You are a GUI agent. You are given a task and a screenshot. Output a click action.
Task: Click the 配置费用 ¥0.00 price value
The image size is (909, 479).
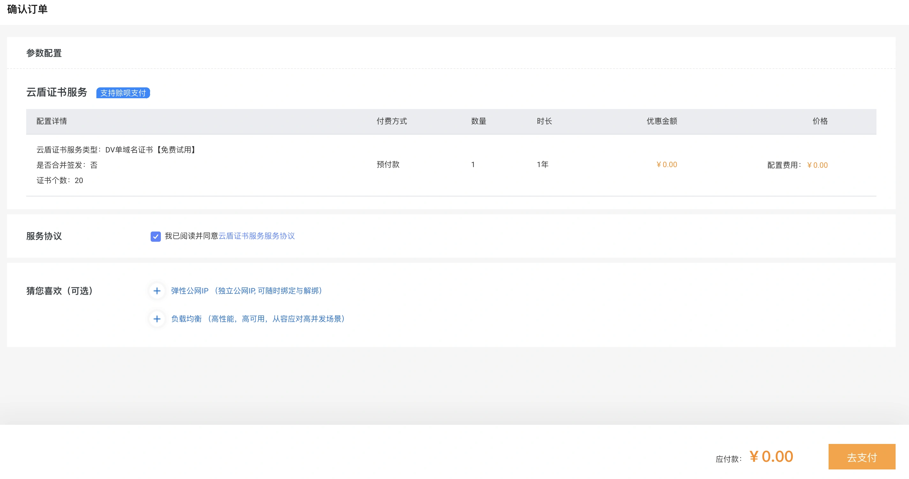coord(817,165)
